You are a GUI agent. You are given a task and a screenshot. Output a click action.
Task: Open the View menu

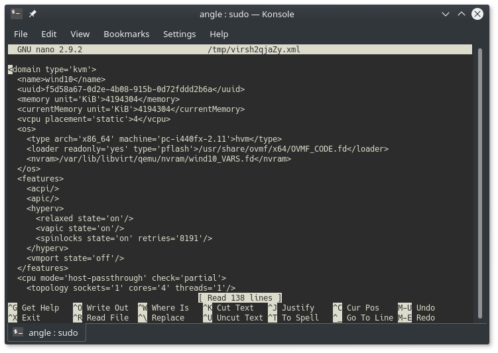pyautogui.click(x=80, y=34)
